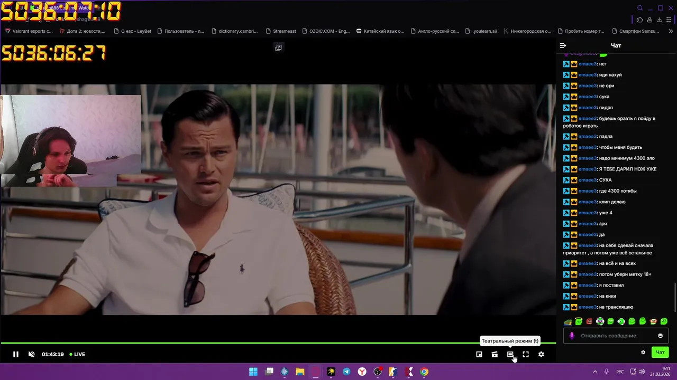Open Windows Start menu
The height and width of the screenshot is (380, 677).
[253, 372]
